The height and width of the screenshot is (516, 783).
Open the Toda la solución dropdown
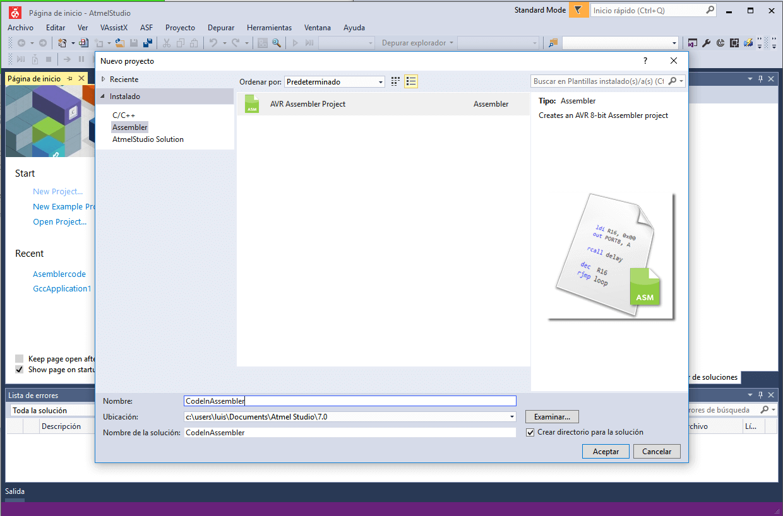coord(52,410)
